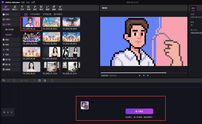Click the scissors 分割 split tool
The width and height of the screenshot is (202, 124).
24,80
